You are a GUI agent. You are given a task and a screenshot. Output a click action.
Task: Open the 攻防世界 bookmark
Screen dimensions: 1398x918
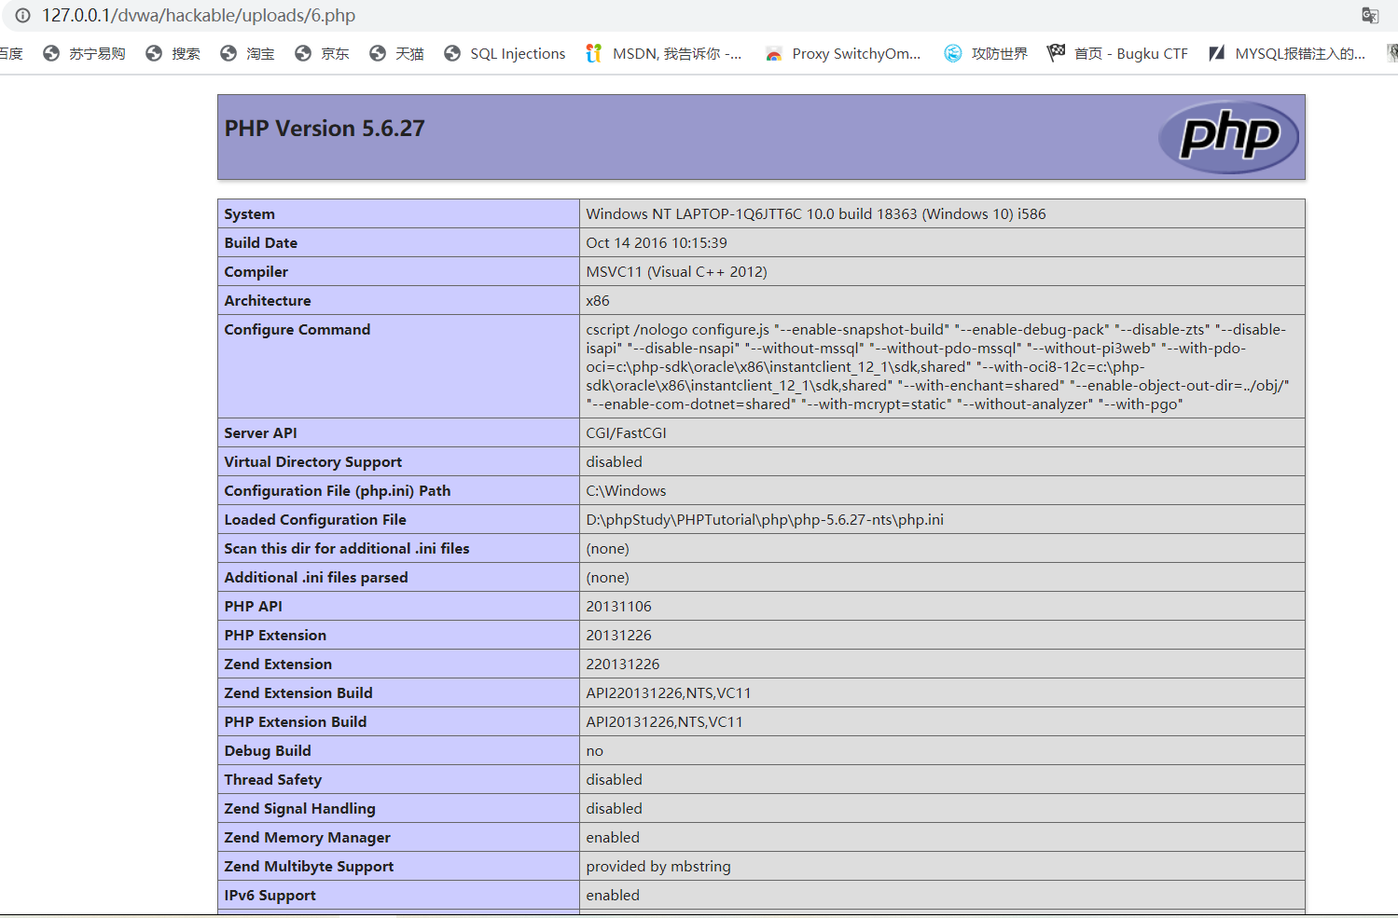[987, 54]
